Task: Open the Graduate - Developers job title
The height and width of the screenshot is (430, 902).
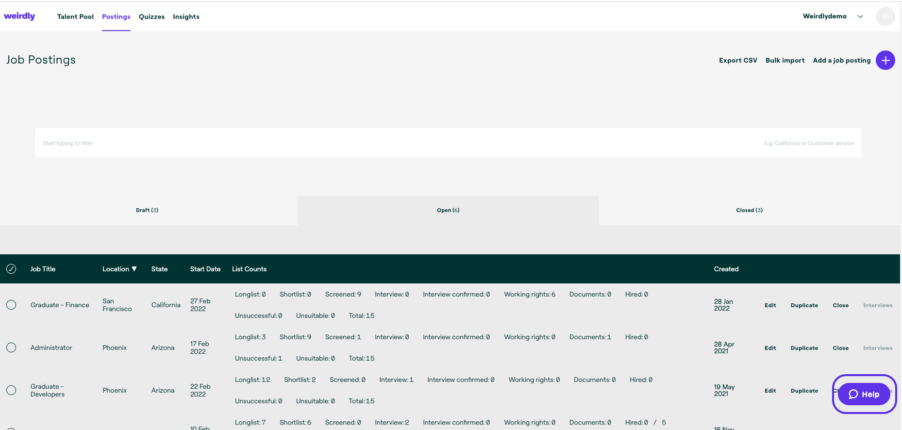Action: click(x=48, y=390)
